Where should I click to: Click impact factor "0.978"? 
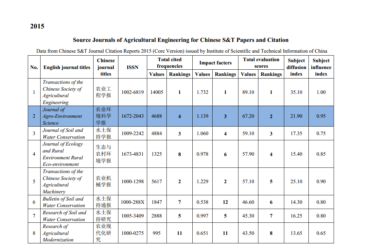202,154
